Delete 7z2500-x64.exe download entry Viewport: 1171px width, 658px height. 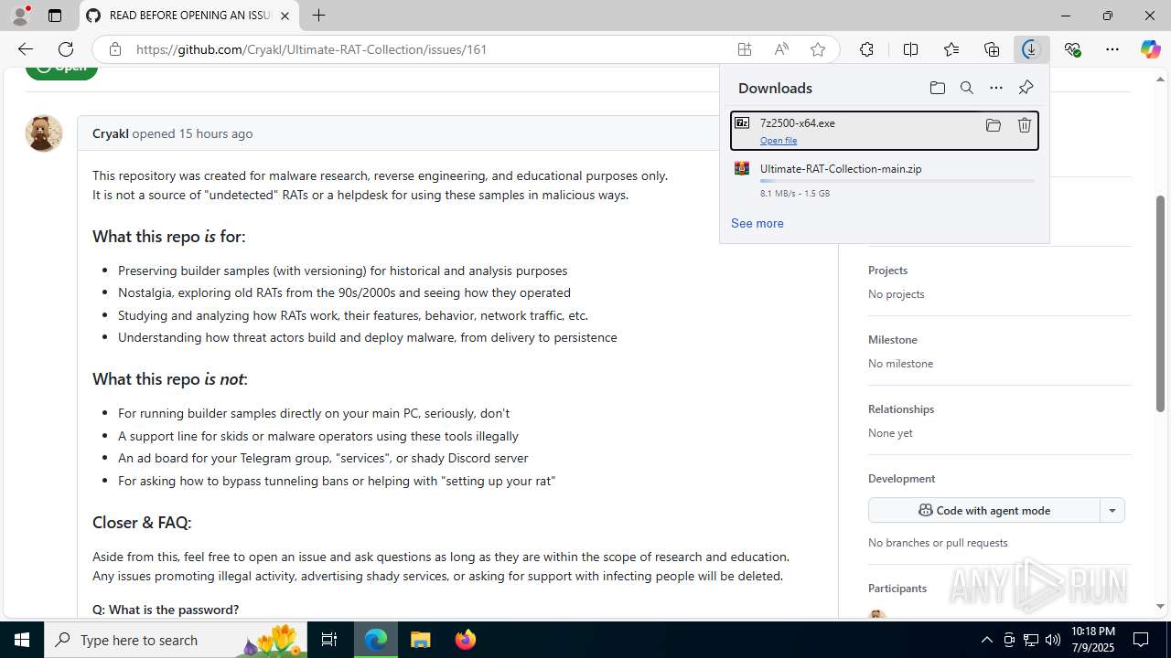pyautogui.click(x=1025, y=125)
